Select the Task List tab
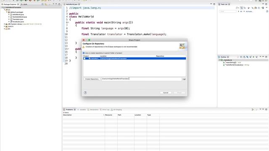Screen dimensions: 269x151 [x=224, y=4]
